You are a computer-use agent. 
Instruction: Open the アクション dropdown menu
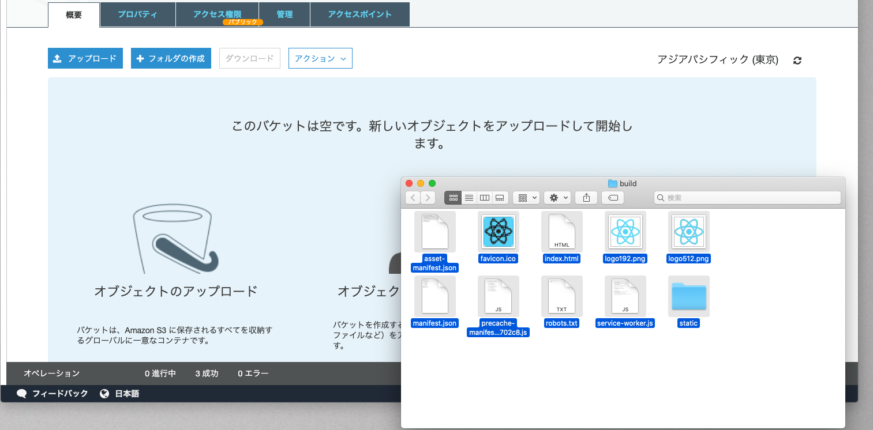pyautogui.click(x=320, y=58)
